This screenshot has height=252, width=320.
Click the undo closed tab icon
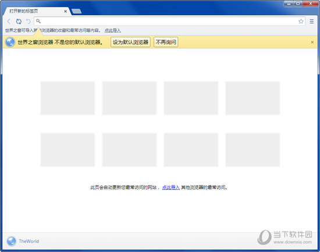[28, 21]
